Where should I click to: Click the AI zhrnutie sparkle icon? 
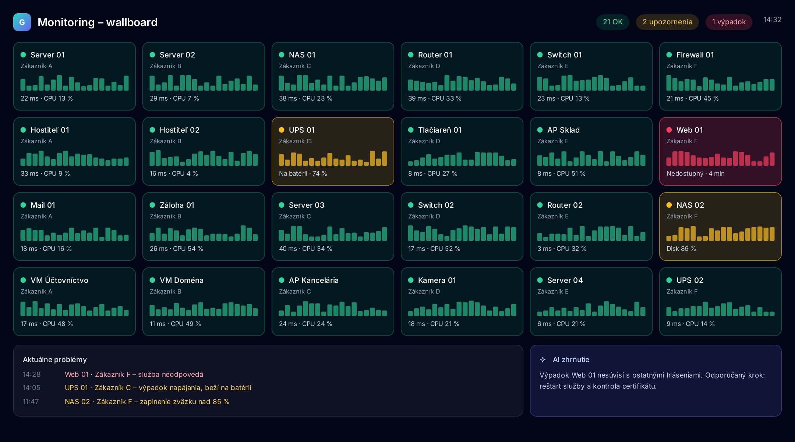click(x=543, y=359)
